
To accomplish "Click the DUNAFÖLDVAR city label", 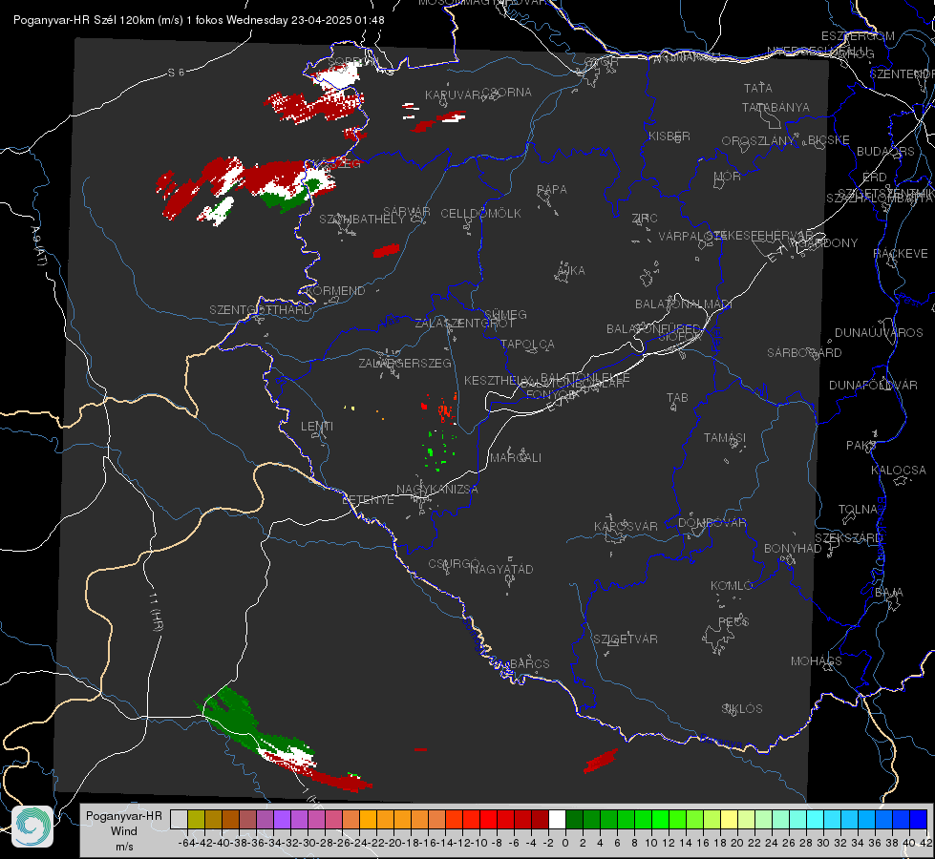I will [873, 385].
